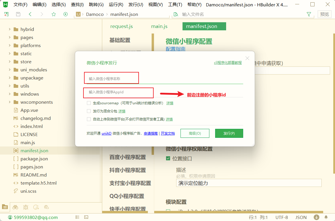
Task: Click the 发行(P) publish button
Action: pyautogui.click(x=229, y=133)
